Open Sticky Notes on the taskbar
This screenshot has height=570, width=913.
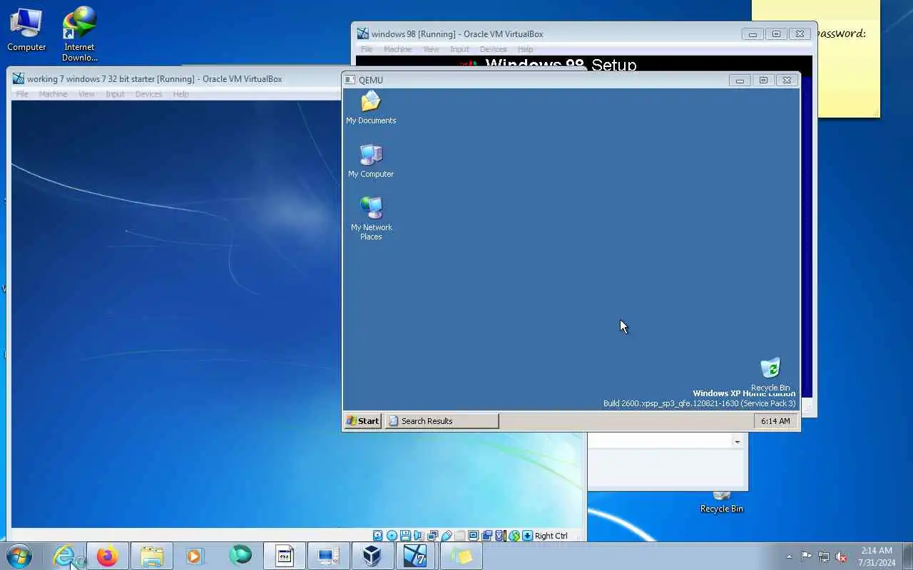click(461, 556)
